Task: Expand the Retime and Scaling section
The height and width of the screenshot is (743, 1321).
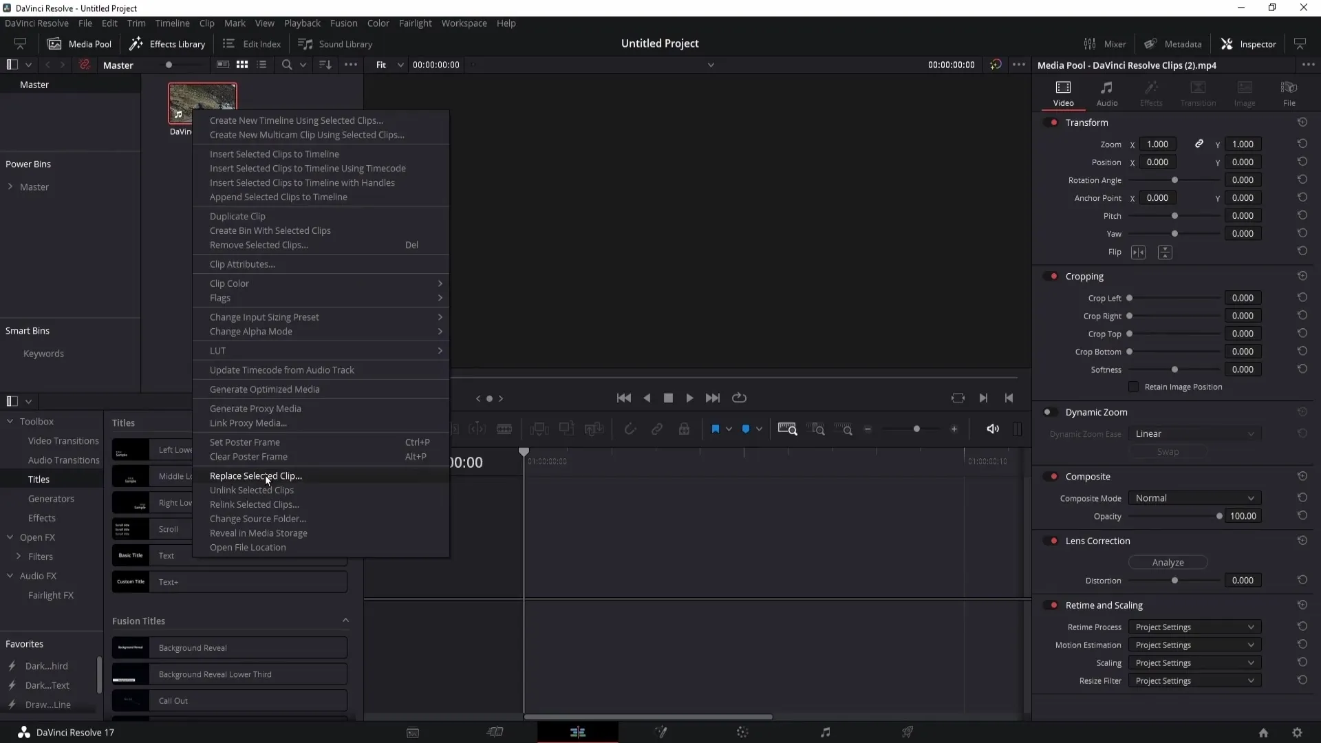Action: click(1105, 605)
